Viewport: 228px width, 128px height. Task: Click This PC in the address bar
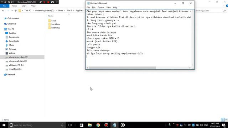coord(28,11)
